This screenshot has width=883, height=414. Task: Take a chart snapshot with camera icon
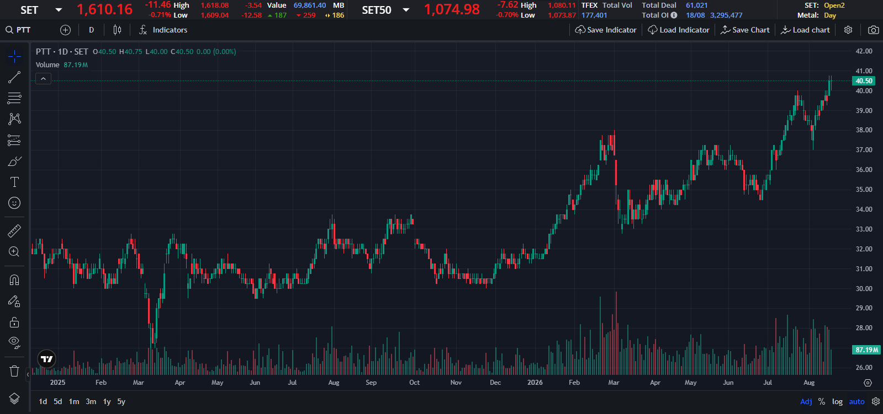tap(873, 30)
